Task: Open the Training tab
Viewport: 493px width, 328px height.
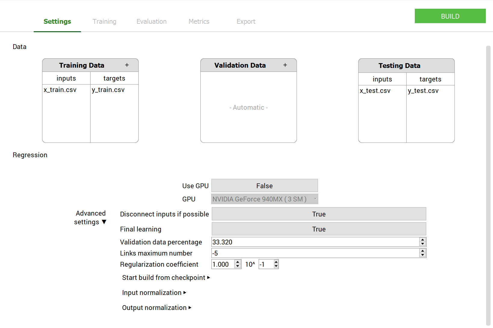Action: [104, 21]
